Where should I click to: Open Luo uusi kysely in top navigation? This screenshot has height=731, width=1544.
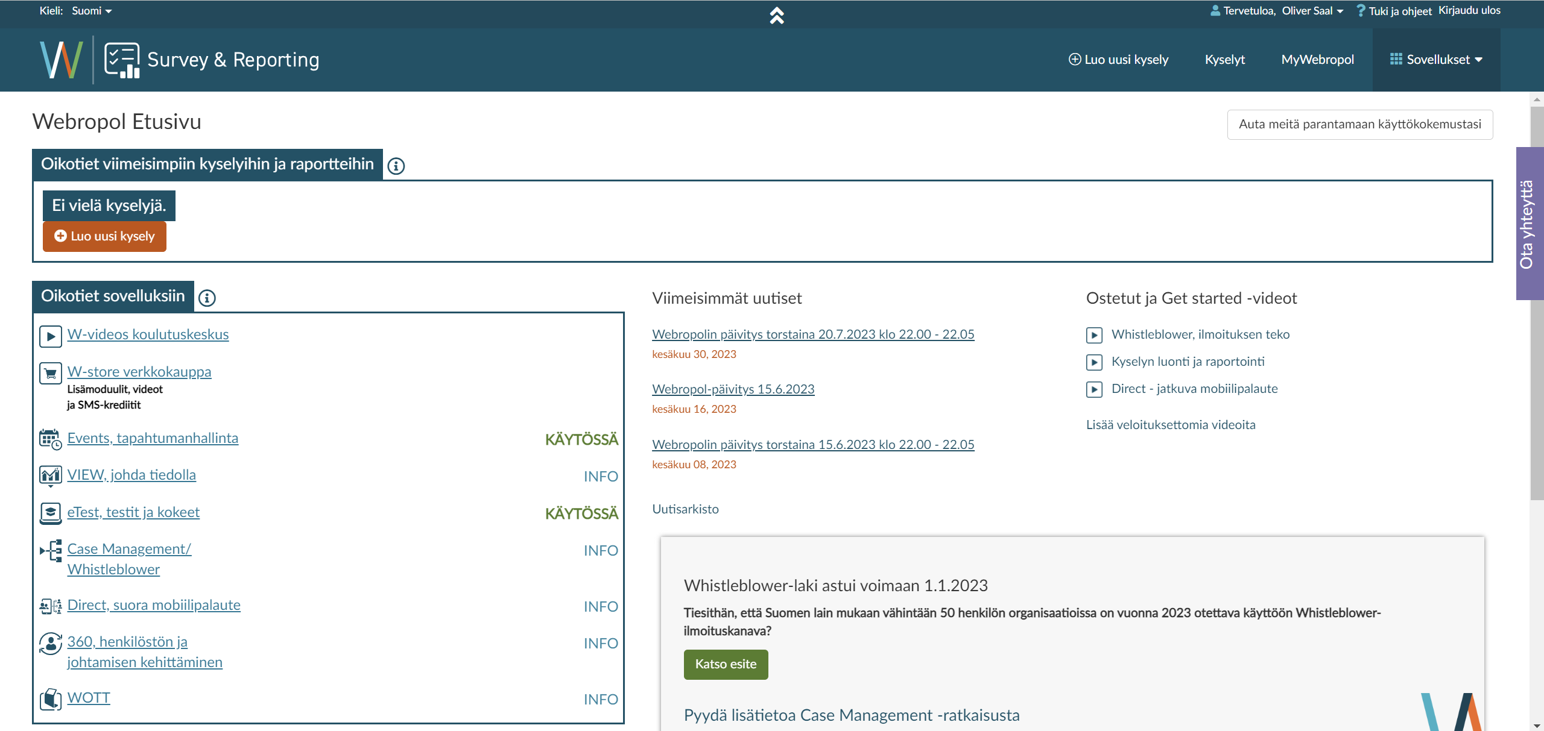pos(1119,60)
